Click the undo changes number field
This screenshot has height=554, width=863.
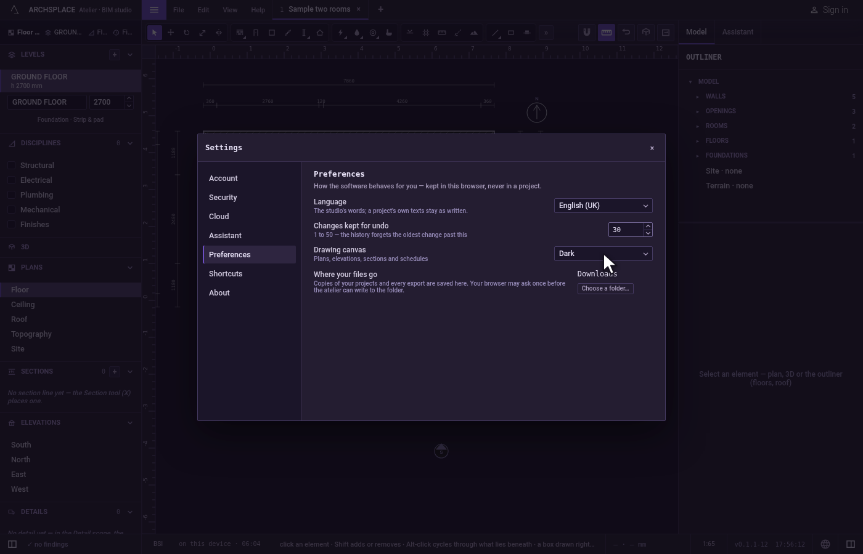(x=626, y=230)
